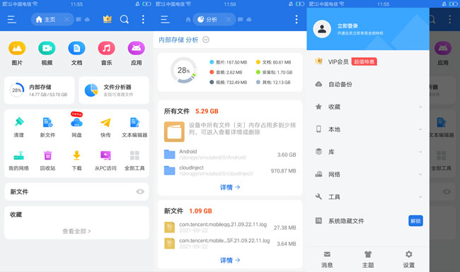Tap 查看全部 under 收藏

point(76,231)
